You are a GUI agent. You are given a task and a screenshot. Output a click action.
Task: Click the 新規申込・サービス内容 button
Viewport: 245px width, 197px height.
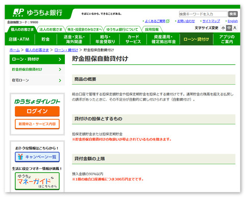pos(37,124)
